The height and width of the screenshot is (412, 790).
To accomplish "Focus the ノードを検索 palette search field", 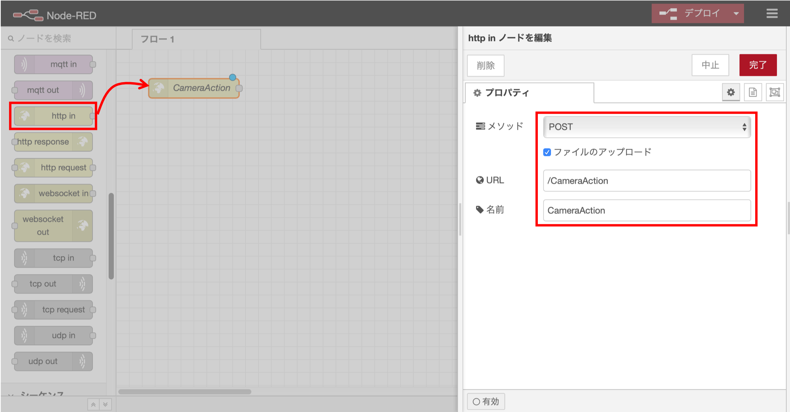I will [59, 38].
